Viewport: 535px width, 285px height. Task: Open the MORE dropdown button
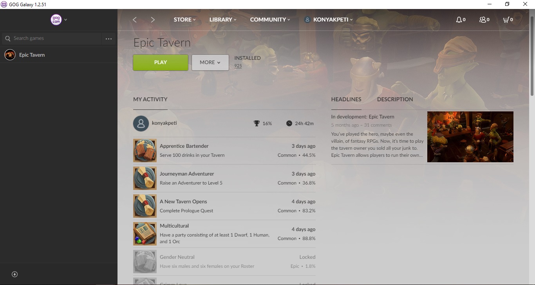click(x=210, y=63)
